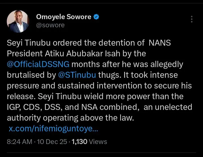Viewport: 203px width, 157px height.
Task: Open the three-dot more options menu
Action: click(191, 19)
